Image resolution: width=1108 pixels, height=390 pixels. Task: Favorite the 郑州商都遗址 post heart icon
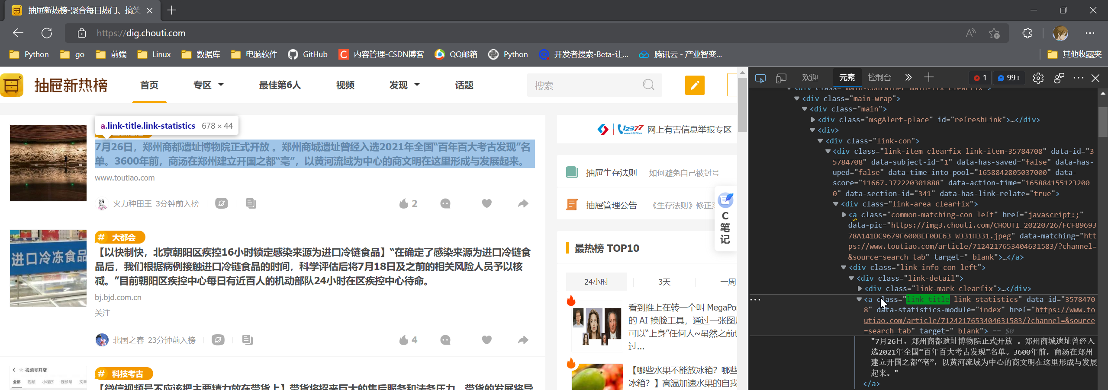(x=487, y=203)
